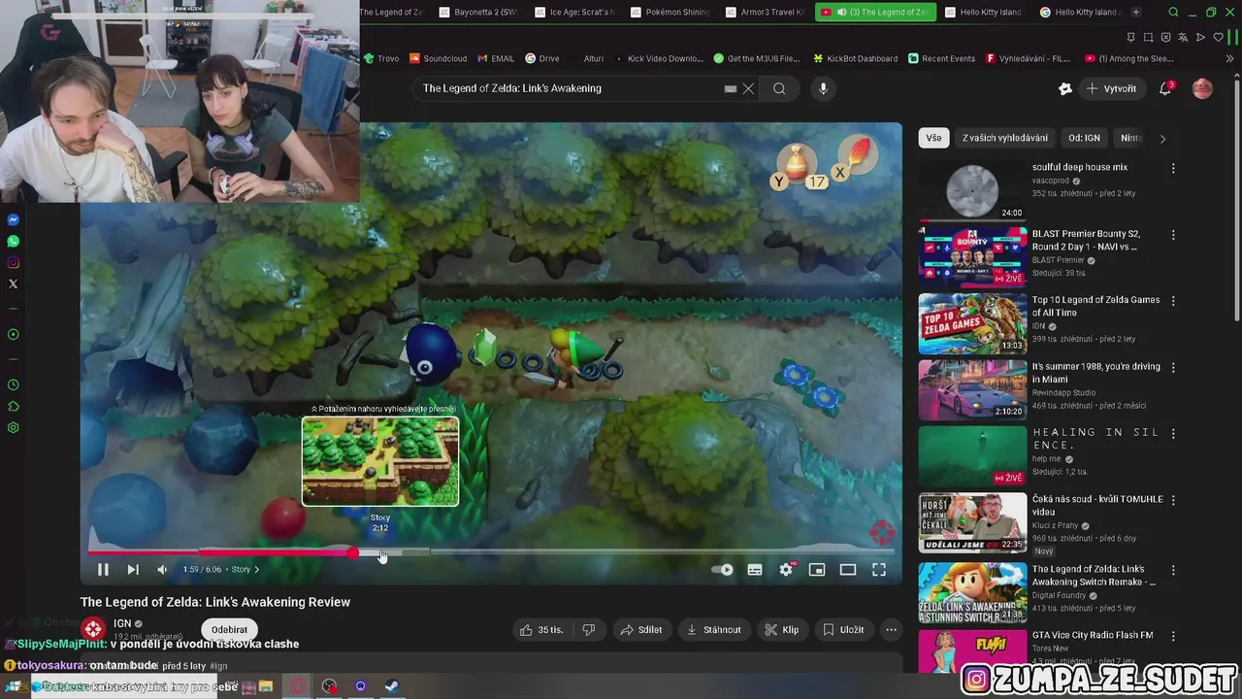
Task: Open more actions menu below video
Action: tap(891, 630)
